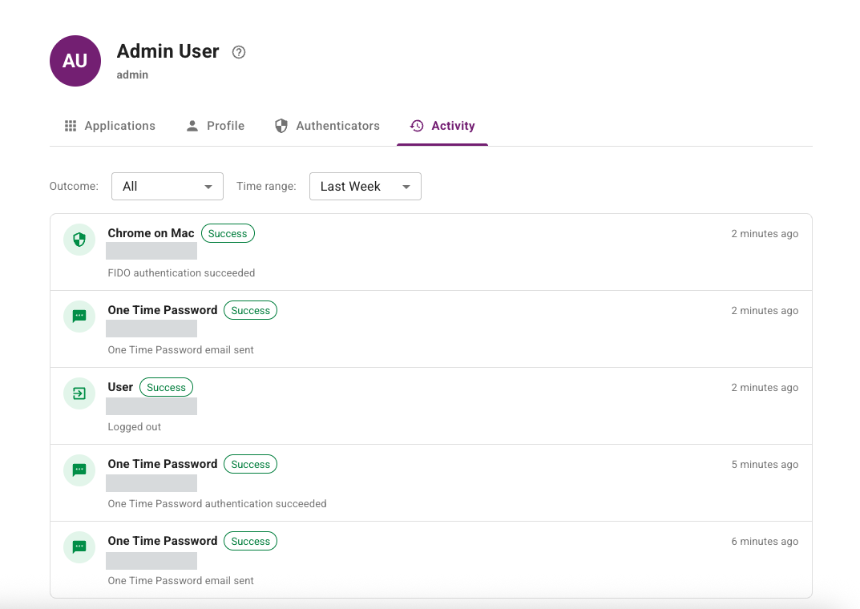Click the admin username text

coord(132,75)
